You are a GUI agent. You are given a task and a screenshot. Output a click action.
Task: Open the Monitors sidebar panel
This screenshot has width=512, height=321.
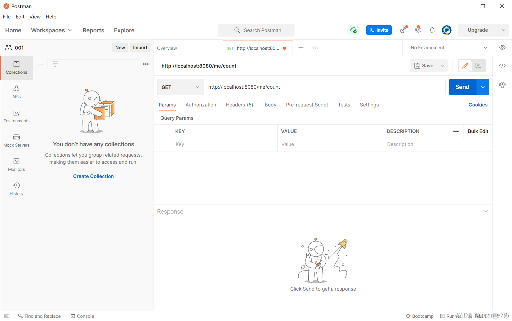tap(16, 165)
